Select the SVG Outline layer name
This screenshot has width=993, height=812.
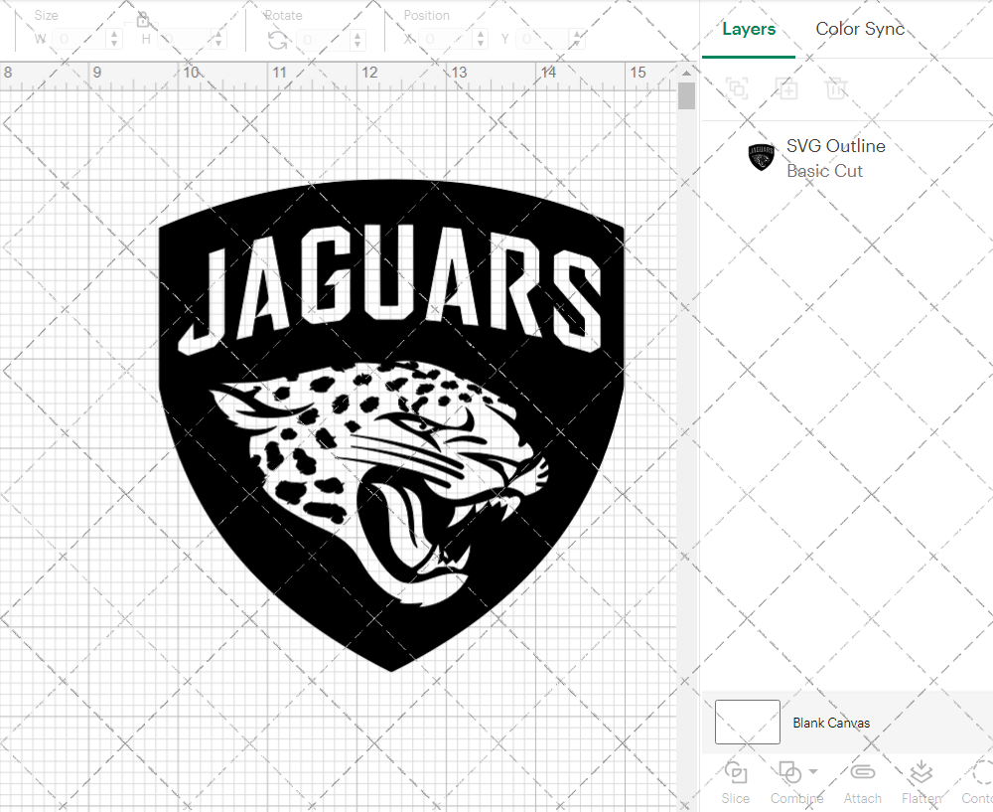[x=836, y=146]
